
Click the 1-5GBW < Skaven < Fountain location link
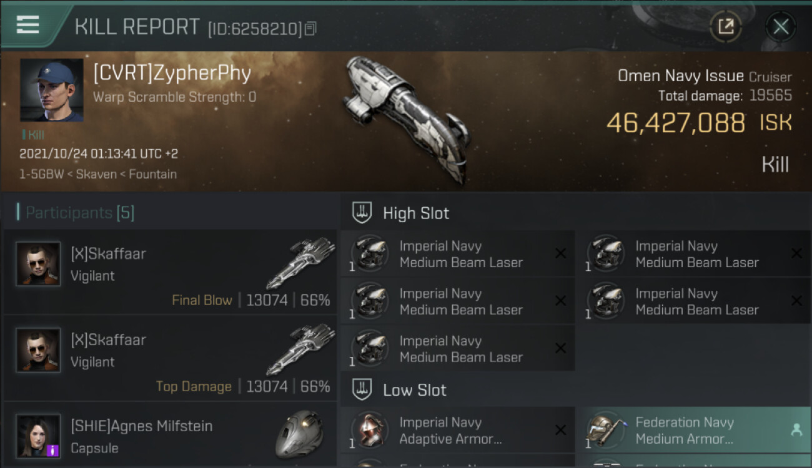click(x=98, y=174)
